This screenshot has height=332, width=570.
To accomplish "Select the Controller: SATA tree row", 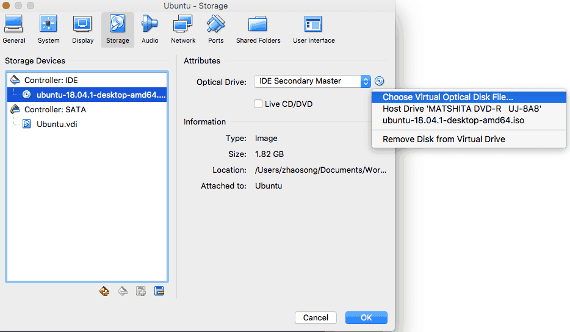I will [x=87, y=109].
